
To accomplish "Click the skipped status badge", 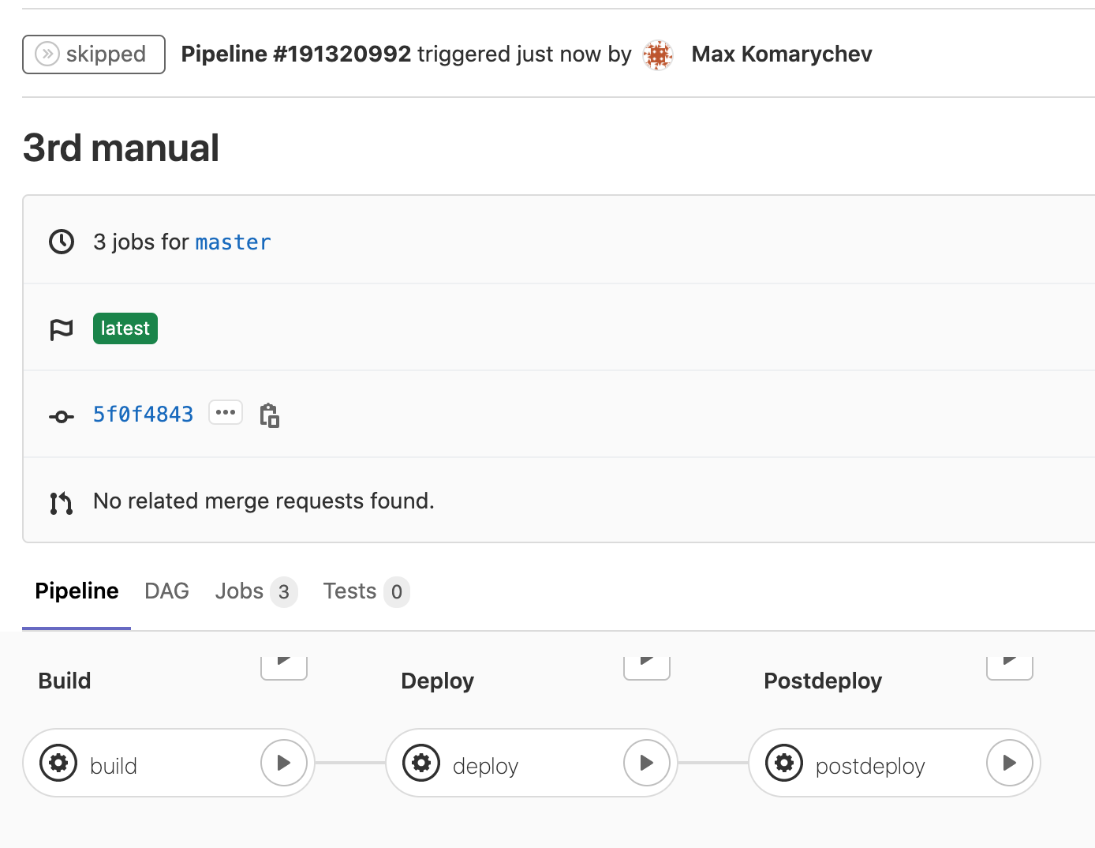I will tap(94, 54).
